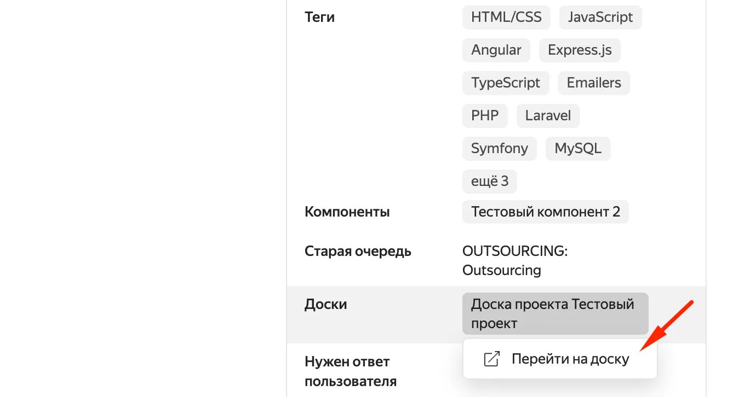Click the HTML/CSS tag
The width and height of the screenshot is (733, 397).
click(506, 17)
